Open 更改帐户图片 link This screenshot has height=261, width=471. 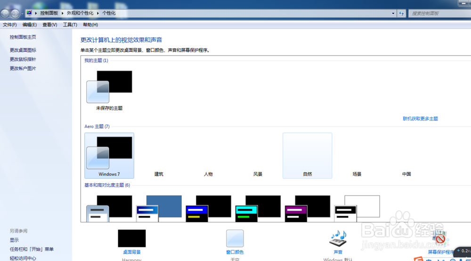point(23,68)
